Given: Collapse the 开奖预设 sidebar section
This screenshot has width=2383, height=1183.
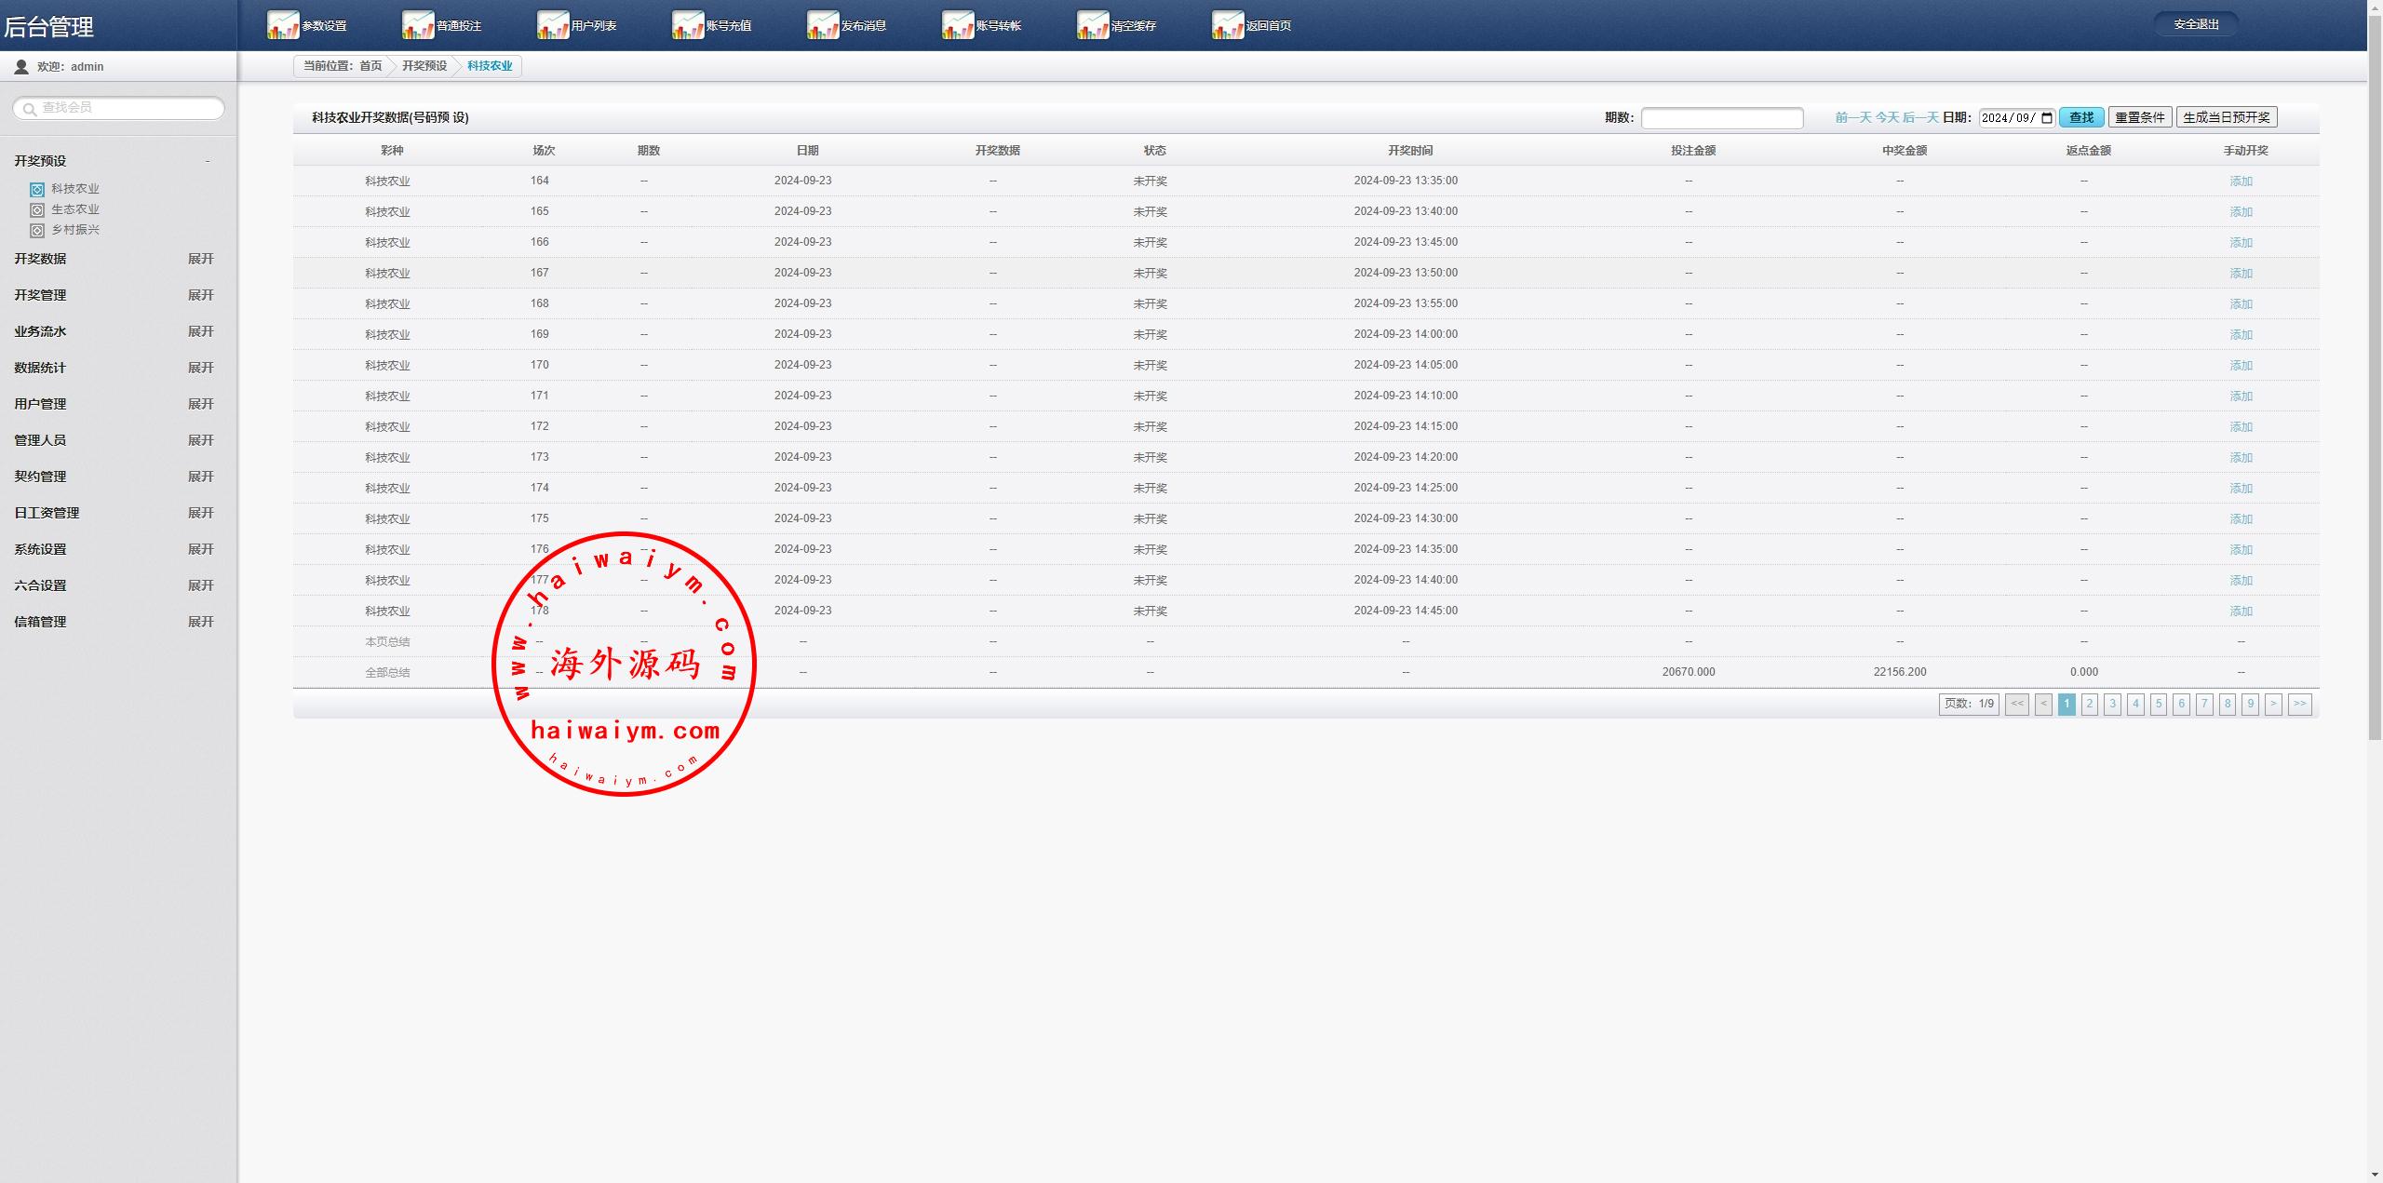Looking at the screenshot, I should 207,161.
